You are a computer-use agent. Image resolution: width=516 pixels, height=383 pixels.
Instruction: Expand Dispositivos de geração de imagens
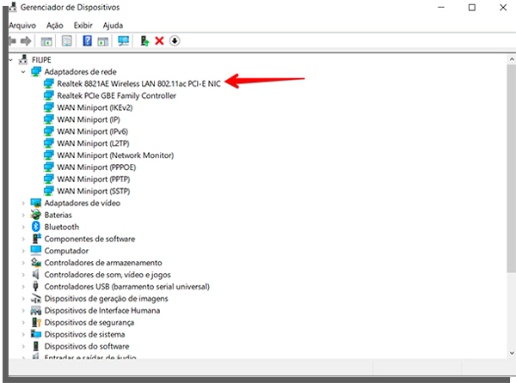pos(23,299)
